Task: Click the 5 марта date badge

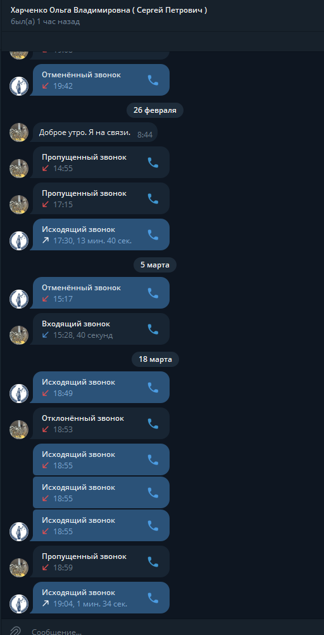Action: (x=155, y=265)
